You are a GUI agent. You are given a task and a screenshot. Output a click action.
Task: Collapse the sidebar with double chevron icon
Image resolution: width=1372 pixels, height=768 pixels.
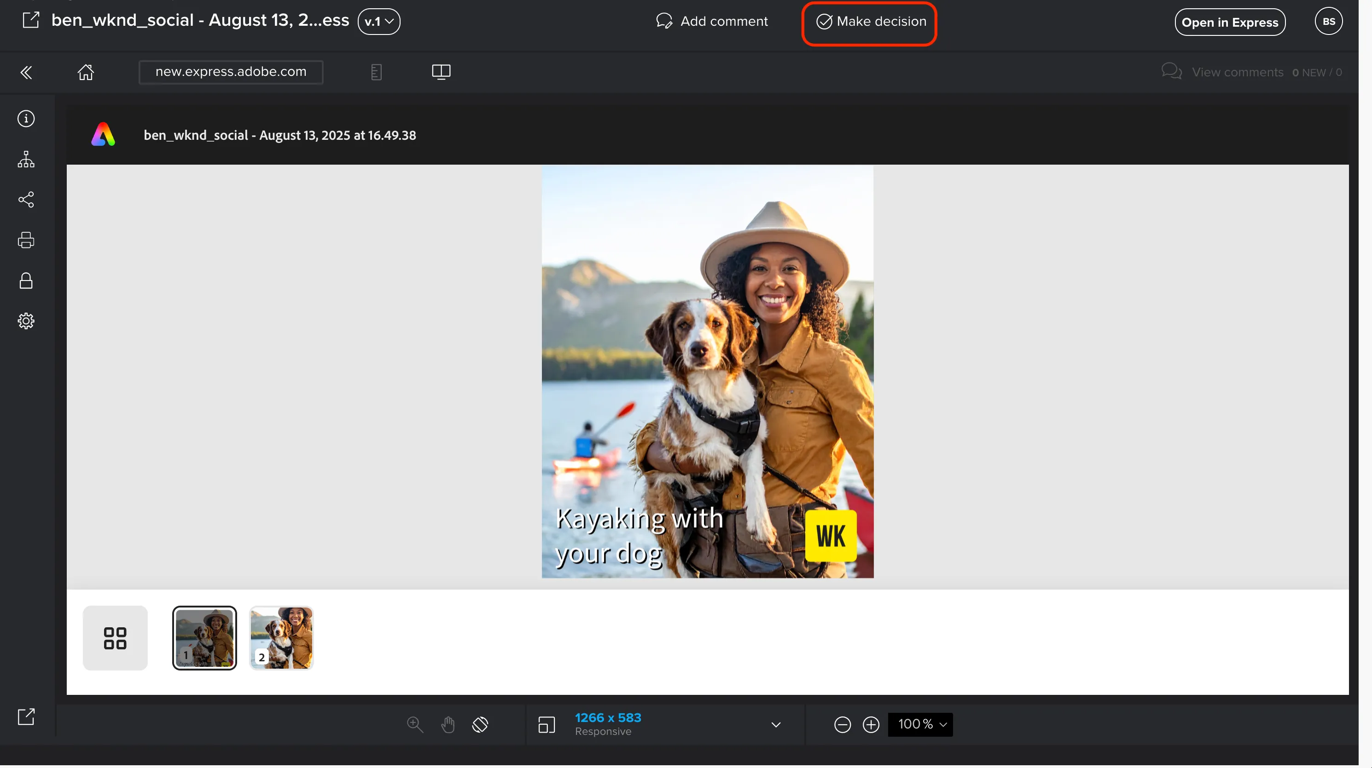tap(26, 72)
